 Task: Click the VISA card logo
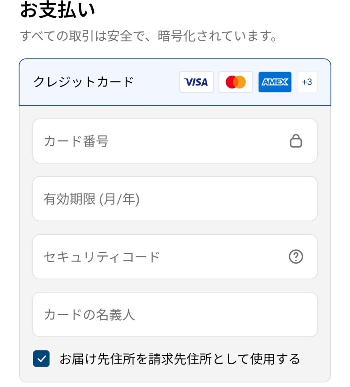click(x=196, y=82)
